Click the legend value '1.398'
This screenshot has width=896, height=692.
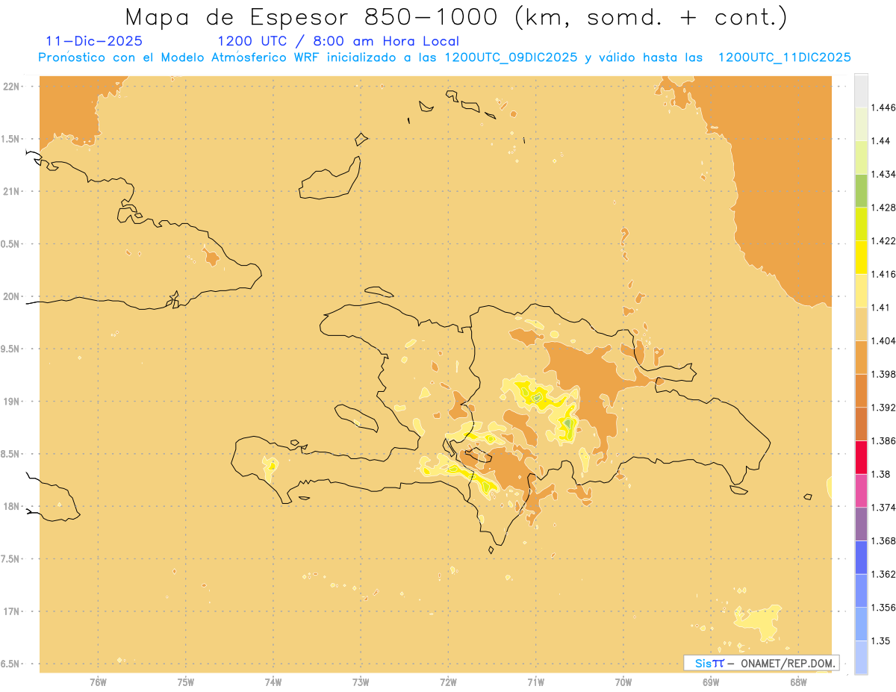tap(883, 374)
